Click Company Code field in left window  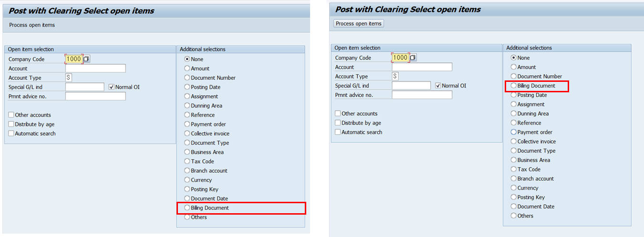(74, 59)
